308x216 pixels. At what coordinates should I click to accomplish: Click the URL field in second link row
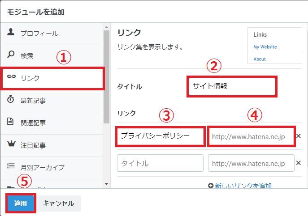(251, 163)
